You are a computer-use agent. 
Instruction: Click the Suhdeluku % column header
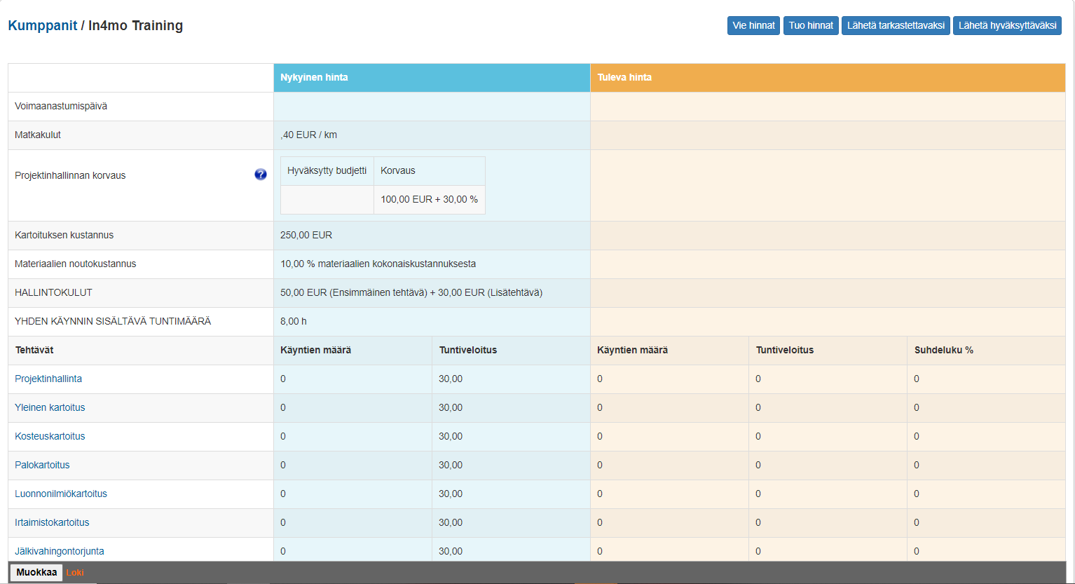(x=943, y=351)
